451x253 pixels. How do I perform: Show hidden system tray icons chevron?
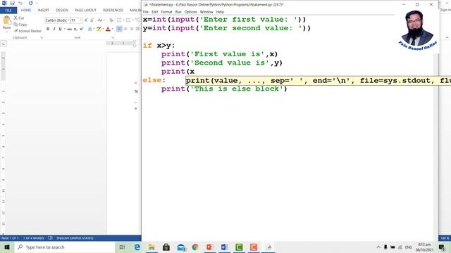click(378, 247)
